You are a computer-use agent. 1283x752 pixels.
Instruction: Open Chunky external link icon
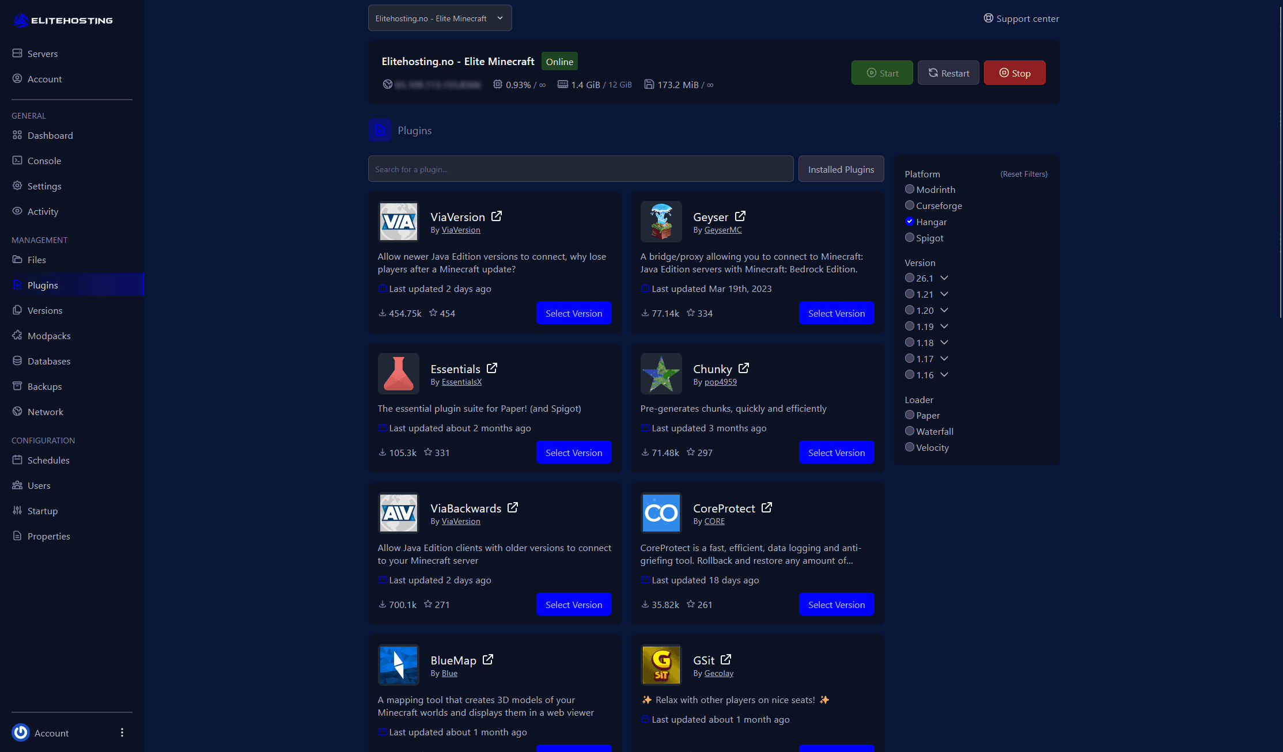coord(744,369)
